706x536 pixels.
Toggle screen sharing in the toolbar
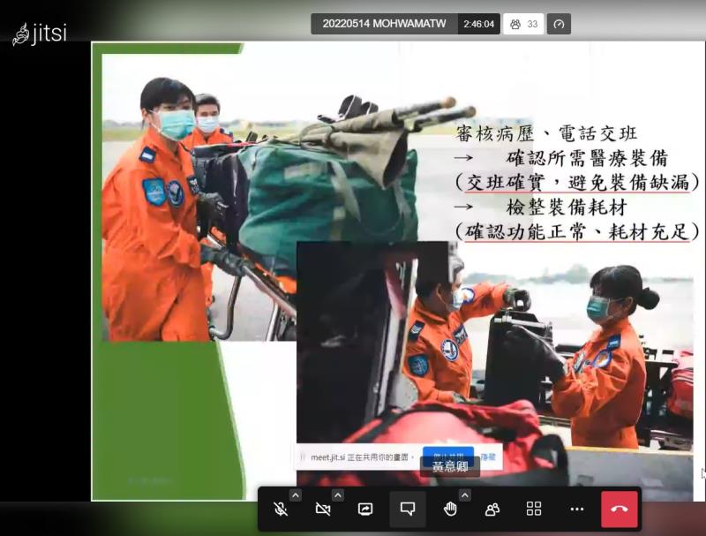pyautogui.click(x=365, y=510)
